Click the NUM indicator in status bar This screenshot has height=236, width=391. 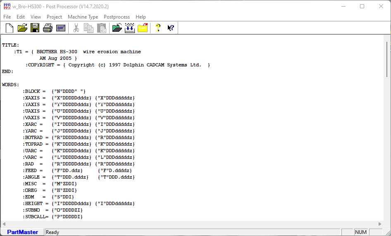(360, 232)
